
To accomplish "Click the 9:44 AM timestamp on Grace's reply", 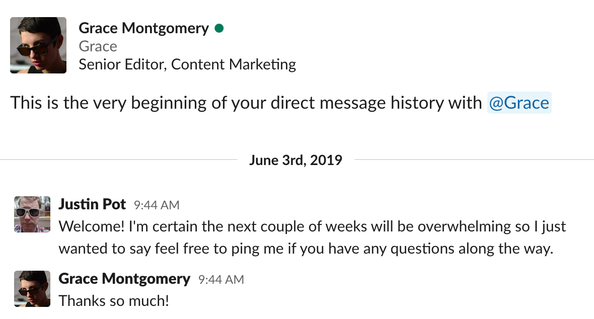I will click(x=221, y=280).
